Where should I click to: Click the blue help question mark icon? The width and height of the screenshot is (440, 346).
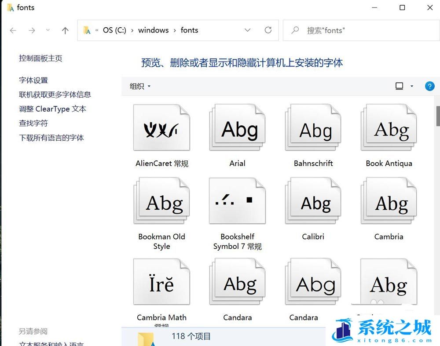pos(429,86)
